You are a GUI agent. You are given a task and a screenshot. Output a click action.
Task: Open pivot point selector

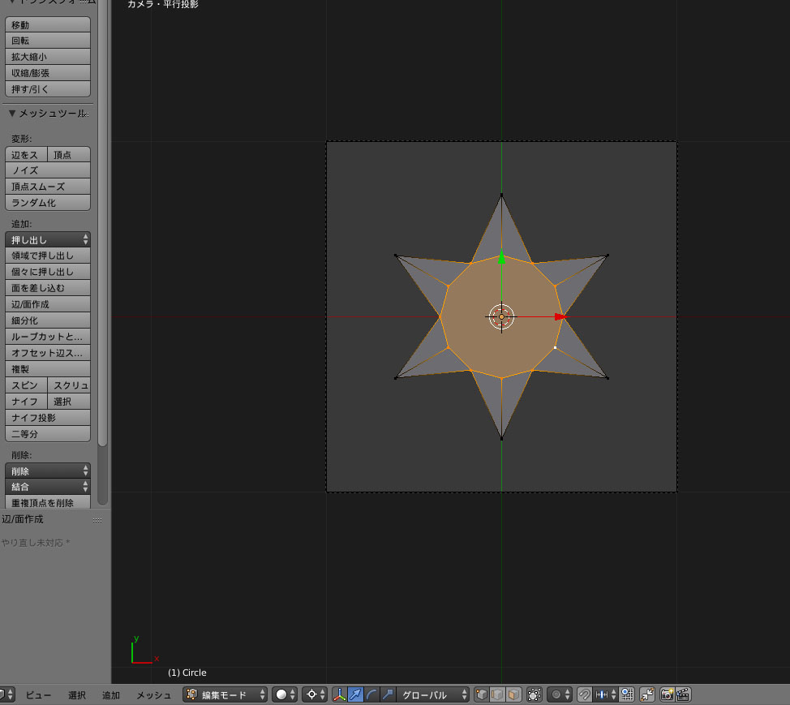point(315,694)
